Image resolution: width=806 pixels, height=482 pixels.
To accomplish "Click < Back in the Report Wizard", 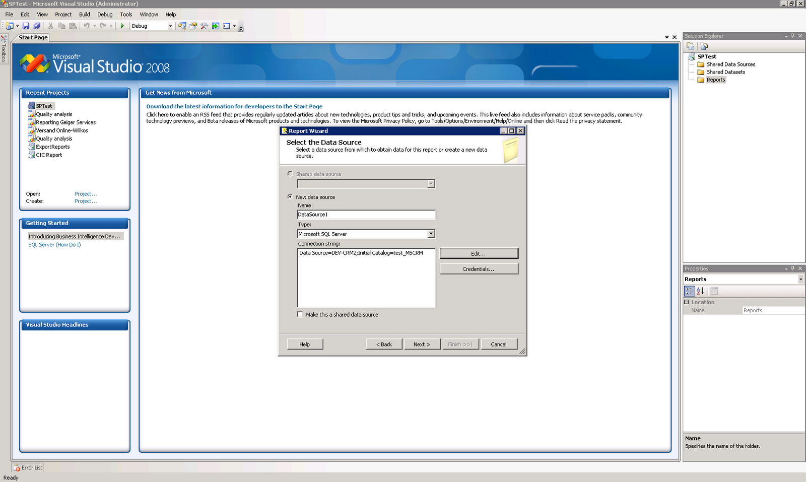I will coord(384,345).
